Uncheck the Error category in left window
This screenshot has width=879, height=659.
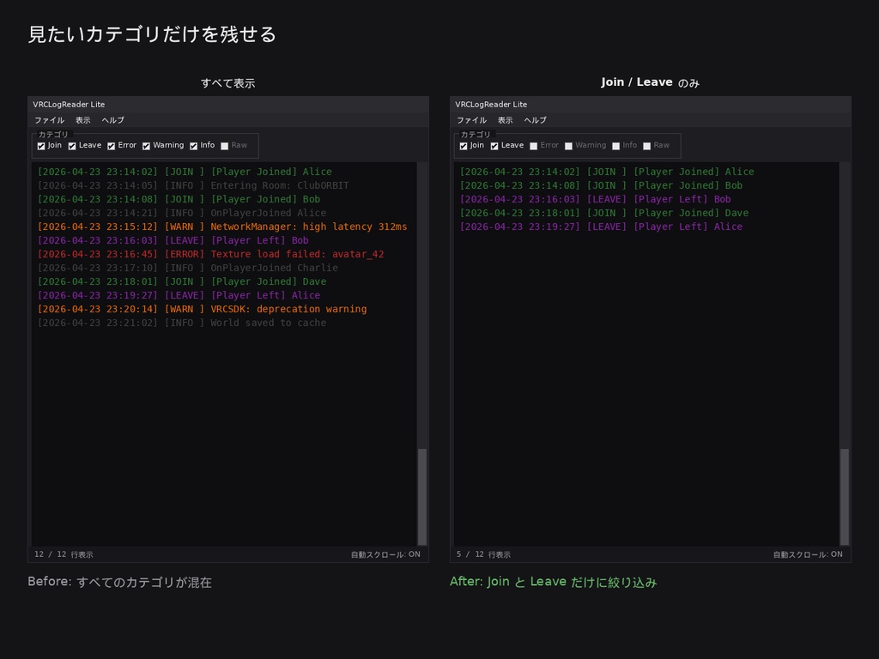[110, 145]
